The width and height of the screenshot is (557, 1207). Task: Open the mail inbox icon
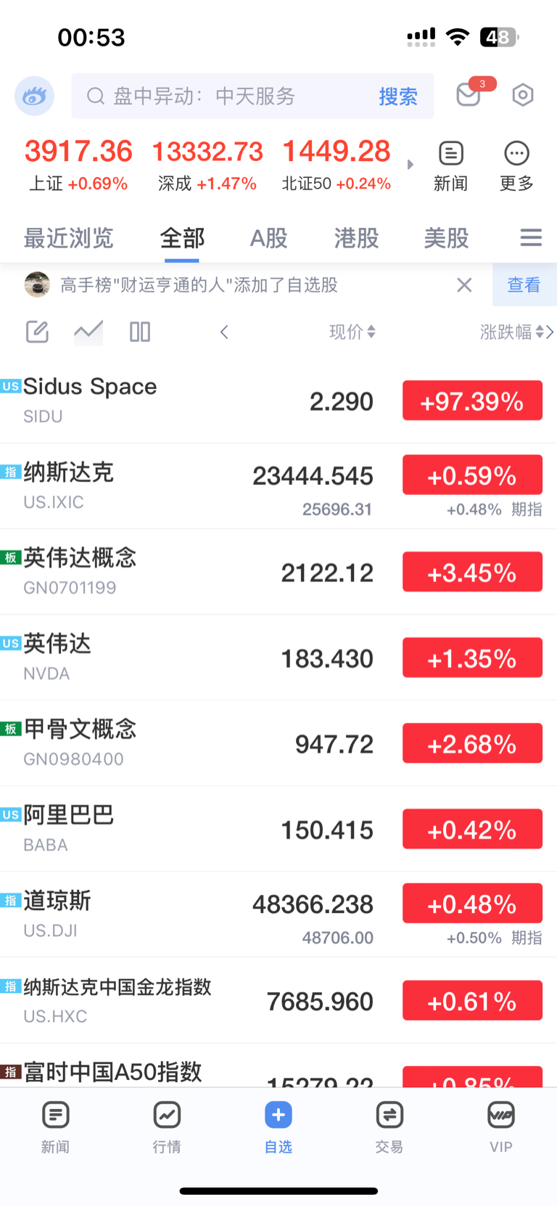point(469,95)
